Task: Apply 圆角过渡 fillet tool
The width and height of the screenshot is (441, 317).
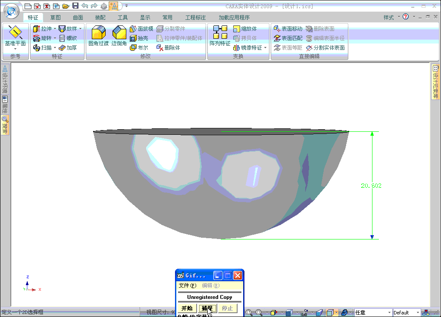Action: pyautogui.click(x=98, y=36)
